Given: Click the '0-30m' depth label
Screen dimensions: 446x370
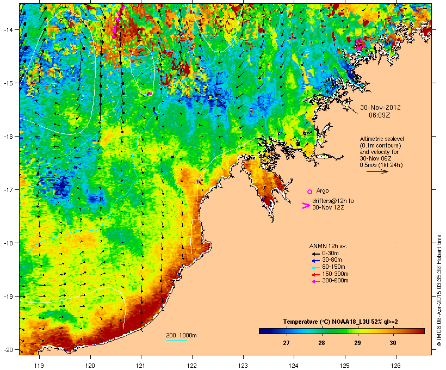Looking at the screenshot, I should coord(330,254).
